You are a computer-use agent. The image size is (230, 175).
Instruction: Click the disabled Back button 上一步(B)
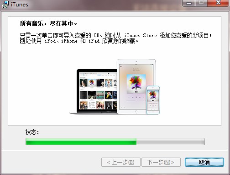[121, 162]
